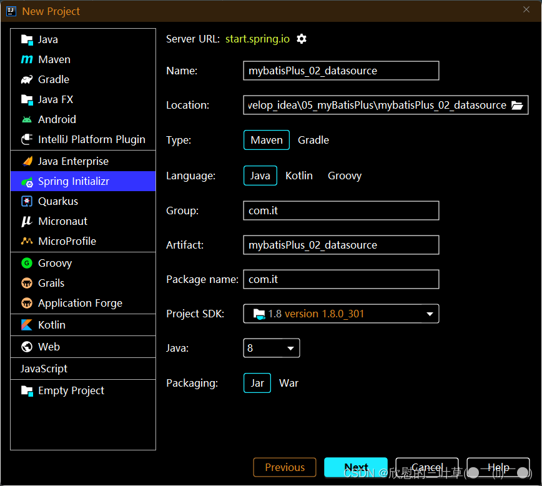Choose Groovy as the language option
Screen dimensions: 542x486
point(345,176)
